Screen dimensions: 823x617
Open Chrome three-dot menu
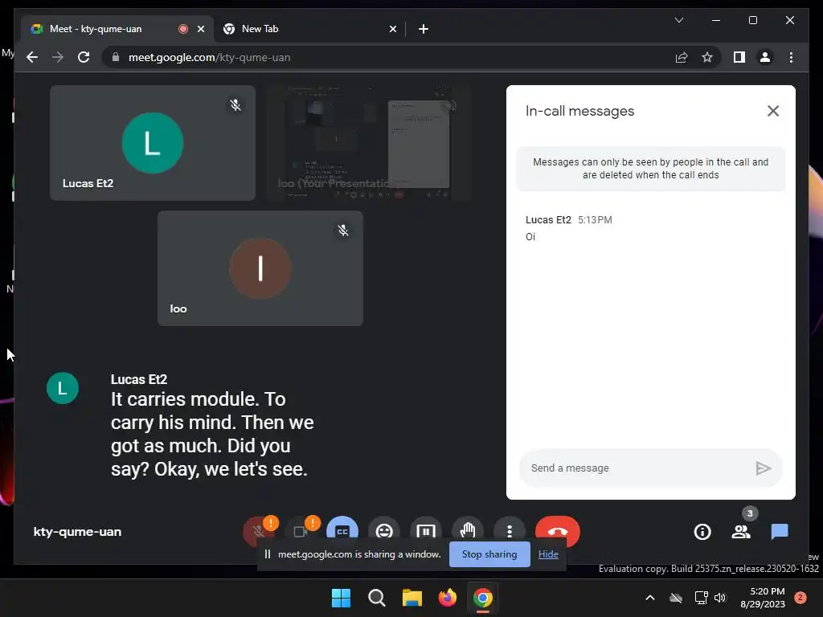791,57
